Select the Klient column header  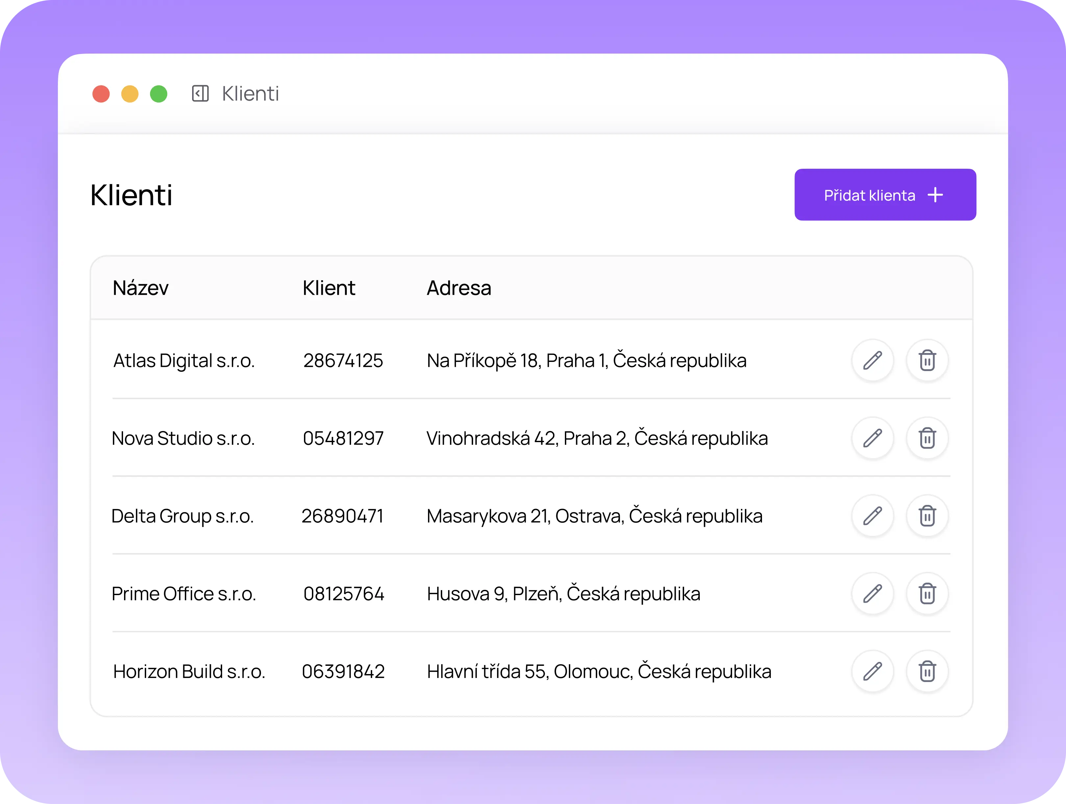pos(329,288)
